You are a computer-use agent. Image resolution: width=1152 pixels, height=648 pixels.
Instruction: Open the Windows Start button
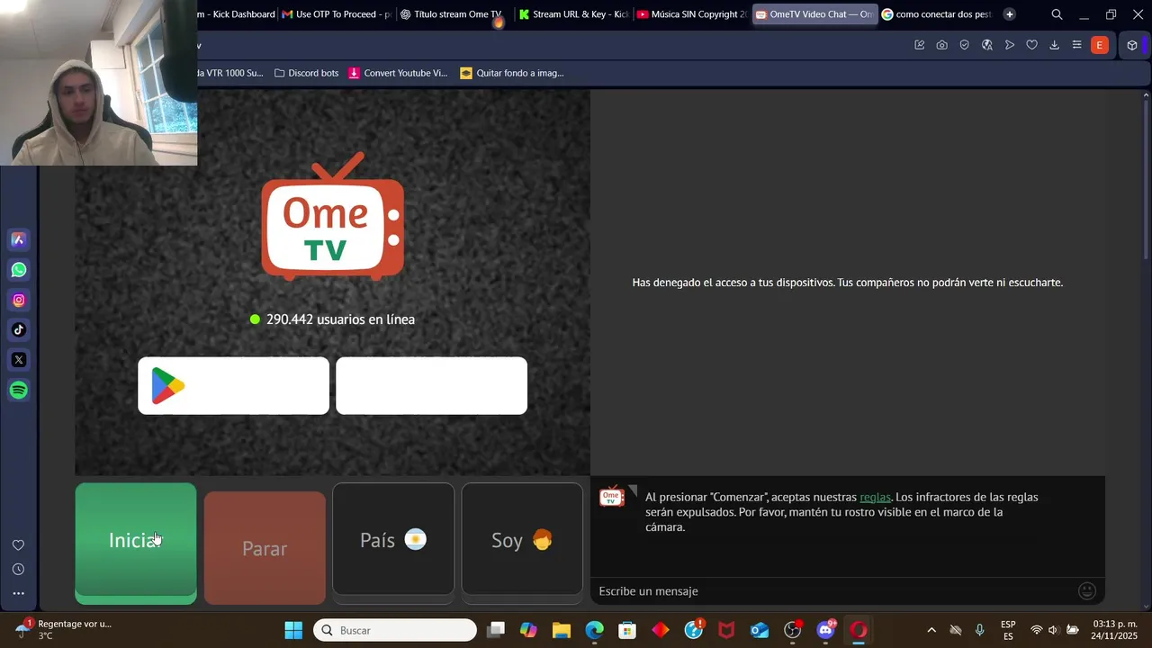pyautogui.click(x=293, y=630)
